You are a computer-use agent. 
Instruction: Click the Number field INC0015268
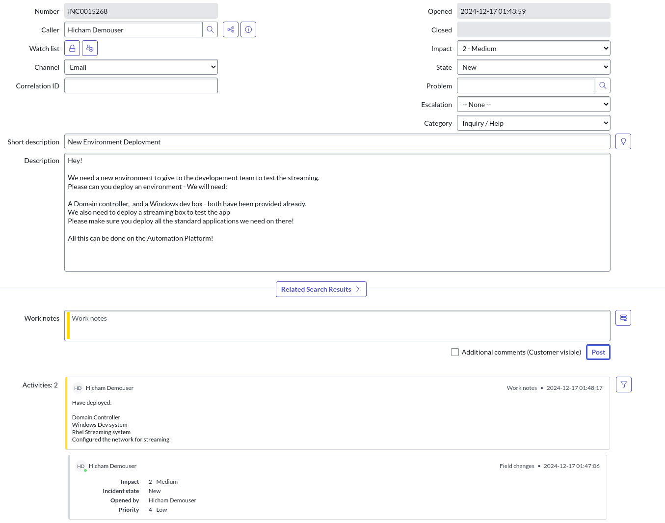tap(141, 11)
